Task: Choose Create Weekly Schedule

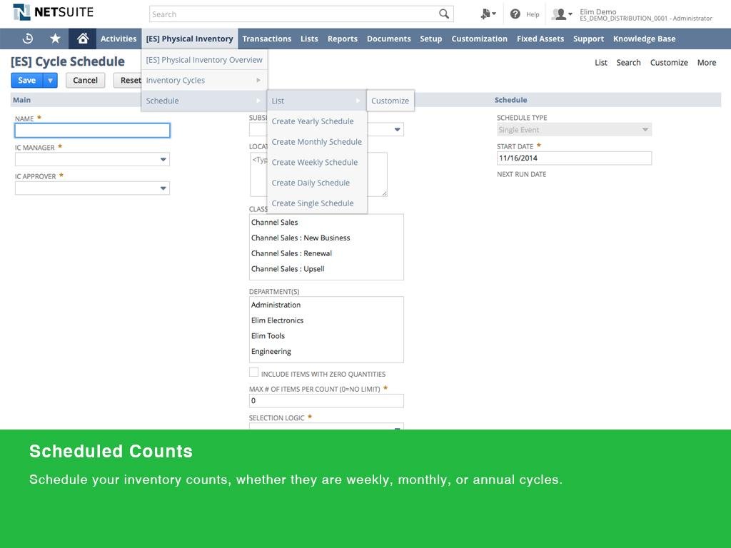Action: pyautogui.click(x=316, y=162)
